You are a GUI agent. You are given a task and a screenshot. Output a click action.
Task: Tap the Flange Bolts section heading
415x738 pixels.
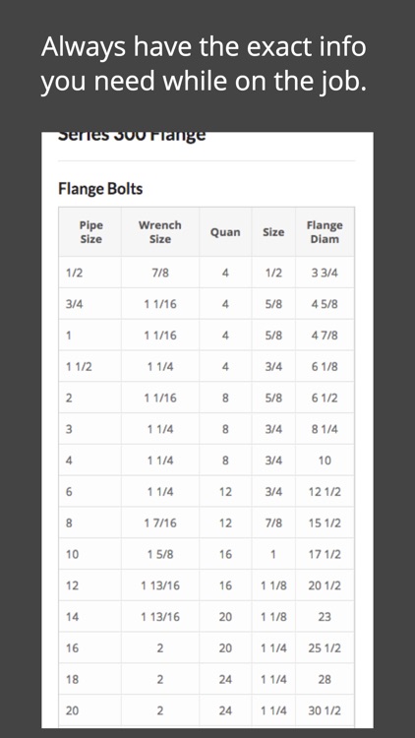[x=100, y=189]
